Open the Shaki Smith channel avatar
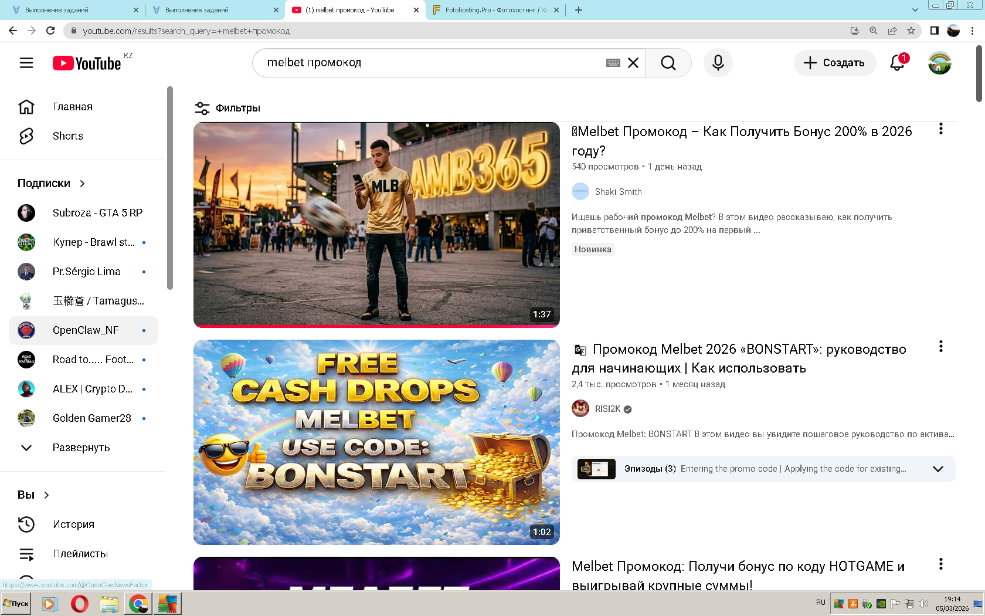This screenshot has width=985, height=616. (x=580, y=191)
